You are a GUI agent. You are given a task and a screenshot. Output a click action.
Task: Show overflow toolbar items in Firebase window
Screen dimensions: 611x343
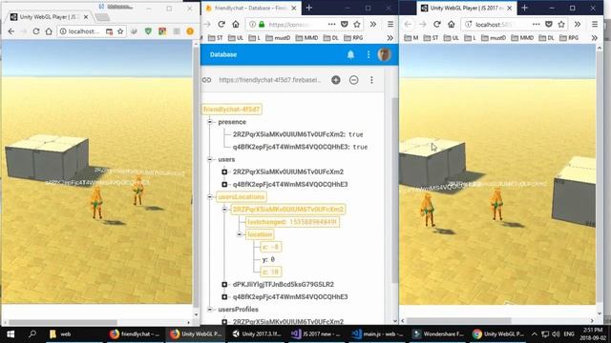click(x=373, y=24)
